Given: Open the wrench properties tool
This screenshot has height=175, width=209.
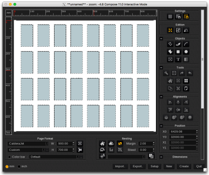Looking at the screenshot, I should 166,73.
